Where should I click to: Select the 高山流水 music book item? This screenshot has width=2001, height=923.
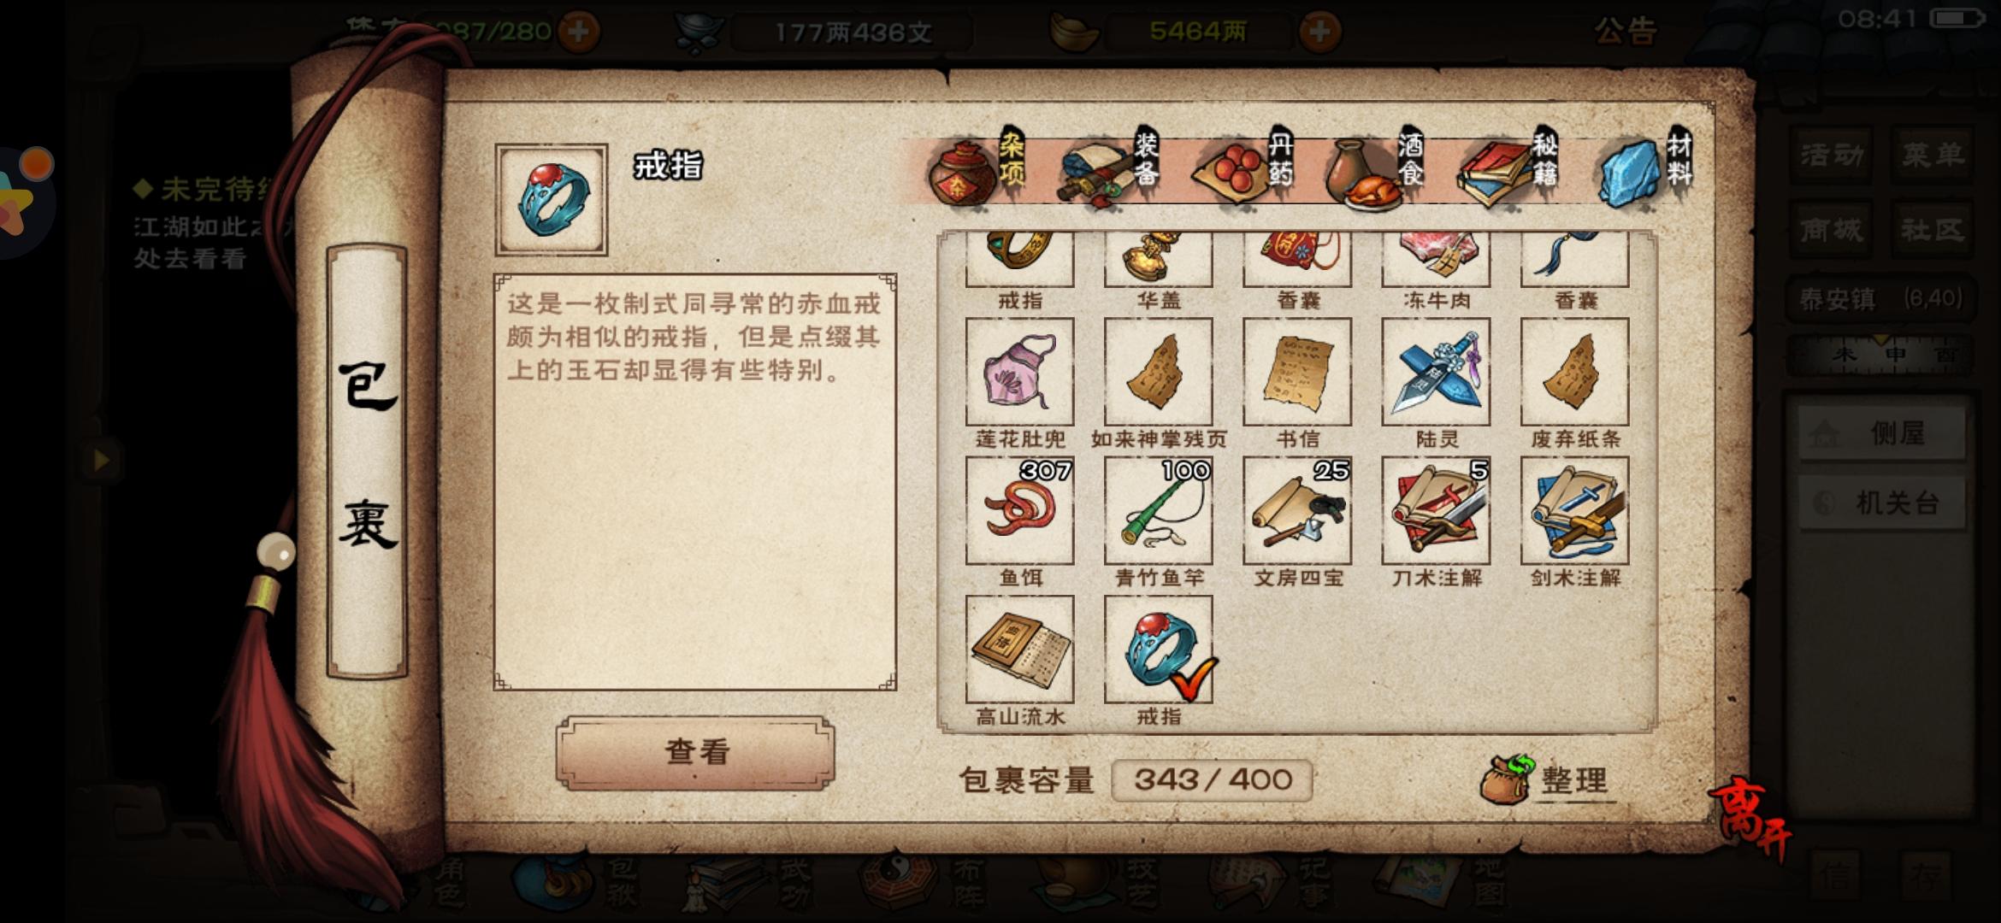[1019, 650]
